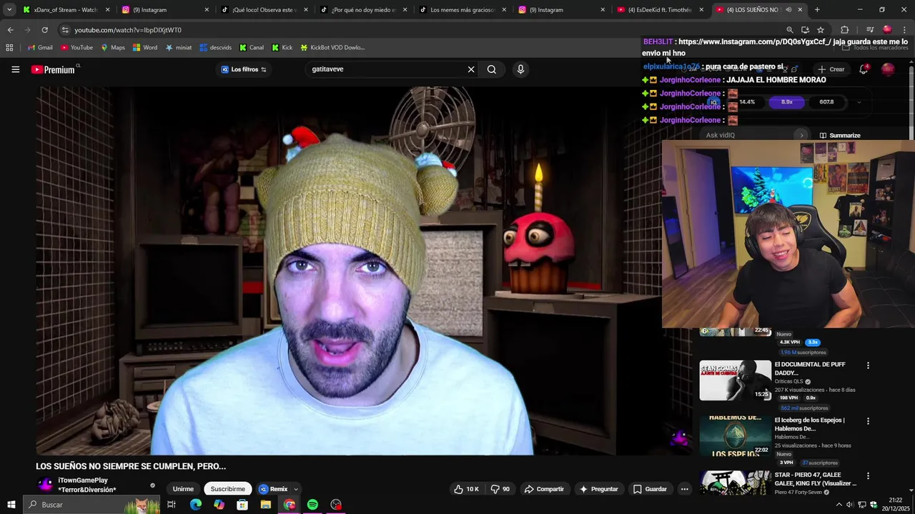Open options for El Documental de Puff Daddy video
The height and width of the screenshot is (514, 915).
[868, 366]
